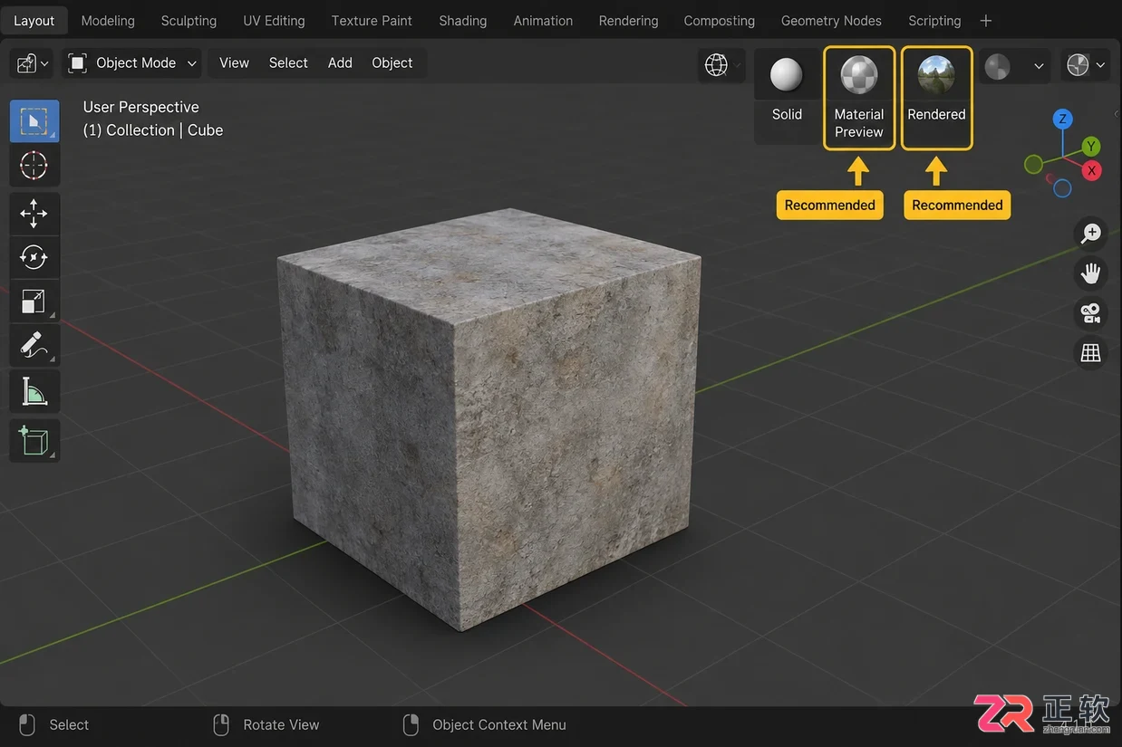Switch to the Scripting workspace tab
Viewport: 1122px width, 747px height.
934,20
